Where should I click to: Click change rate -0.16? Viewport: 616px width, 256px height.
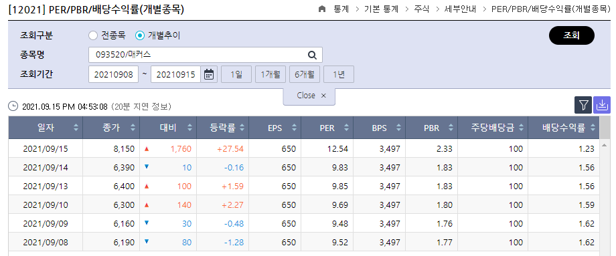pos(234,168)
